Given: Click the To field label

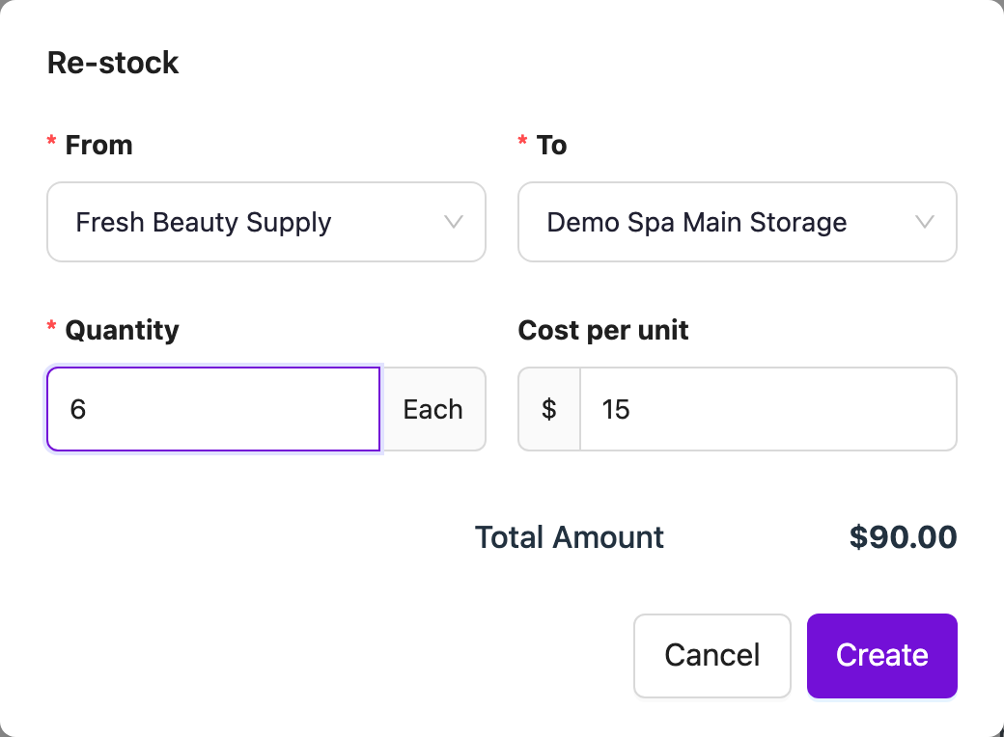Looking at the screenshot, I should (551, 146).
